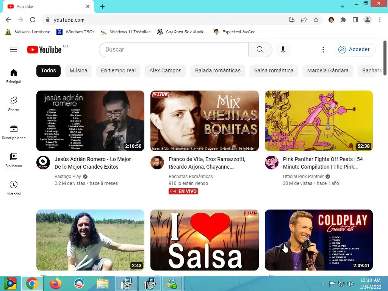
Task: Play Mix Viejitas Bonitas live thumbnail
Action: coord(205,121)
